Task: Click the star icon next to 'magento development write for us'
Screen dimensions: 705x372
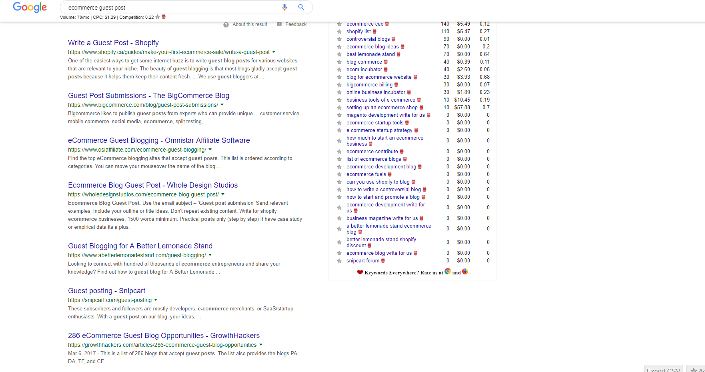Action: coord(339,115)
